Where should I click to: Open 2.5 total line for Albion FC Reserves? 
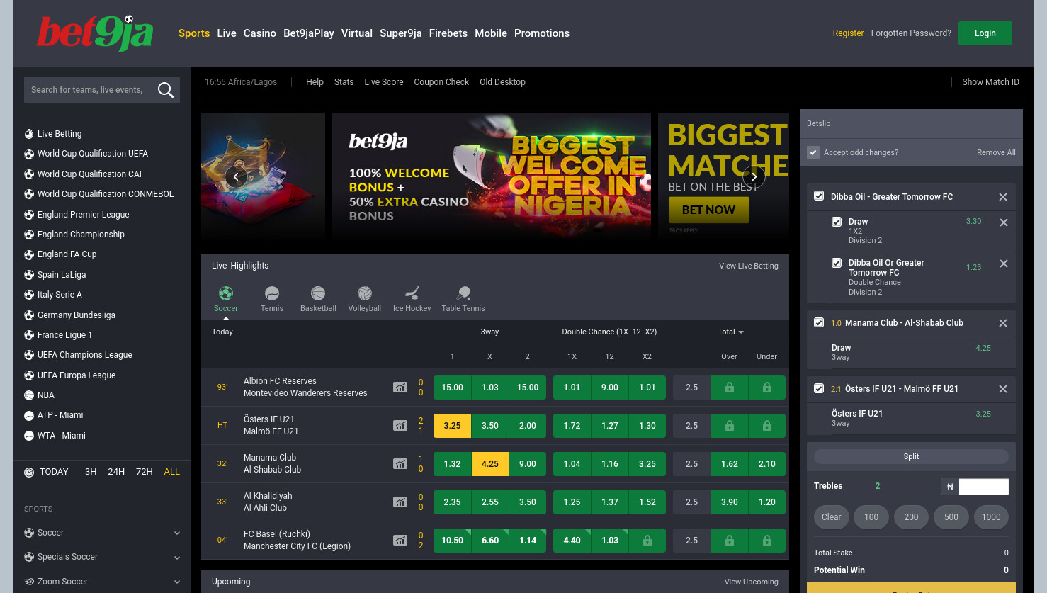pyautogui.click(x=692, y=388)
